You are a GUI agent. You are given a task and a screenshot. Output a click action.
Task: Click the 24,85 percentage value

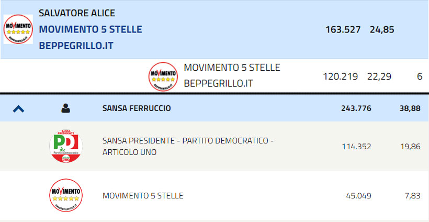382,29
